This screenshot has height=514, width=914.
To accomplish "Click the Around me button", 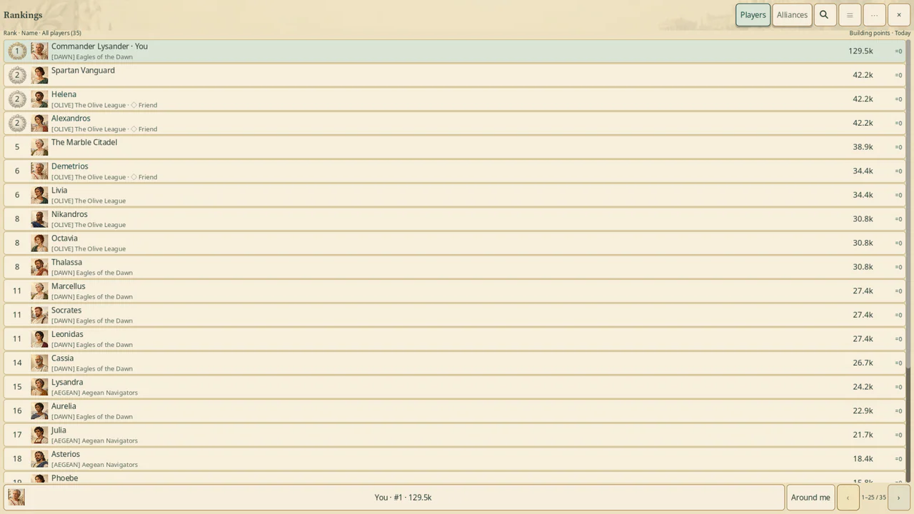I will pyautogui.click(x=810, y=498).
